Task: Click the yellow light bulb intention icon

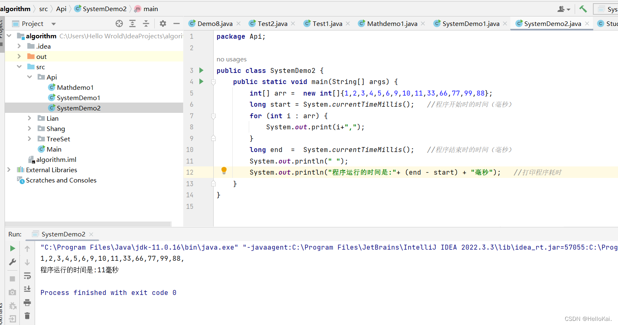Action: (x=224, y=171)
